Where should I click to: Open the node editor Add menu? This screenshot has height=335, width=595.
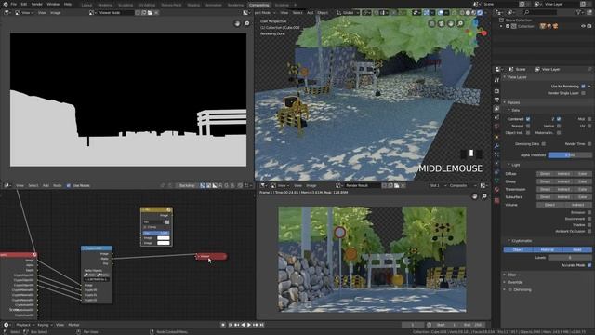[46, 186]
